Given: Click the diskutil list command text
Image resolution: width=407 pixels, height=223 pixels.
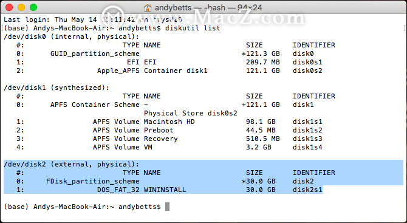Looking at the screenshot, I should [x=193, y=28].
